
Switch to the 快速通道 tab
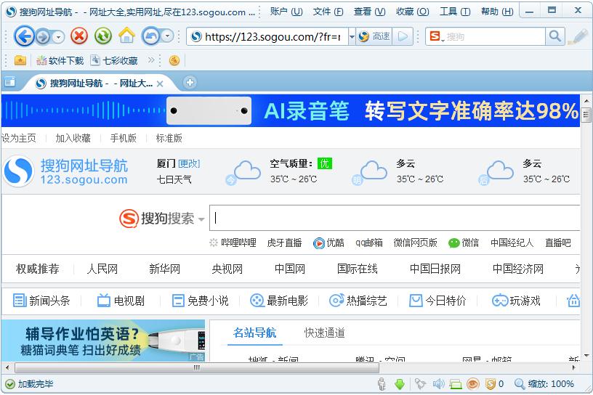click(x=325, y=333)
